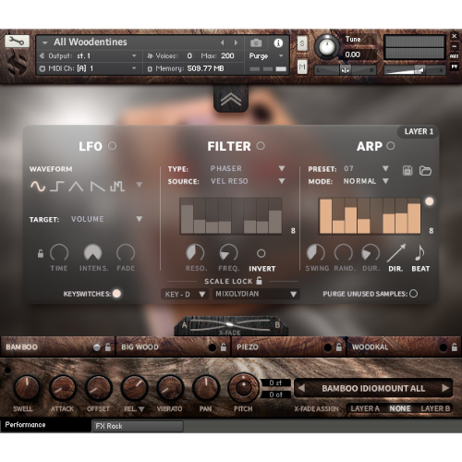Image resolution: width=462 pixels, height=462 pixels.
Task: Open the Purge menu dropdown
Action: 266,55
